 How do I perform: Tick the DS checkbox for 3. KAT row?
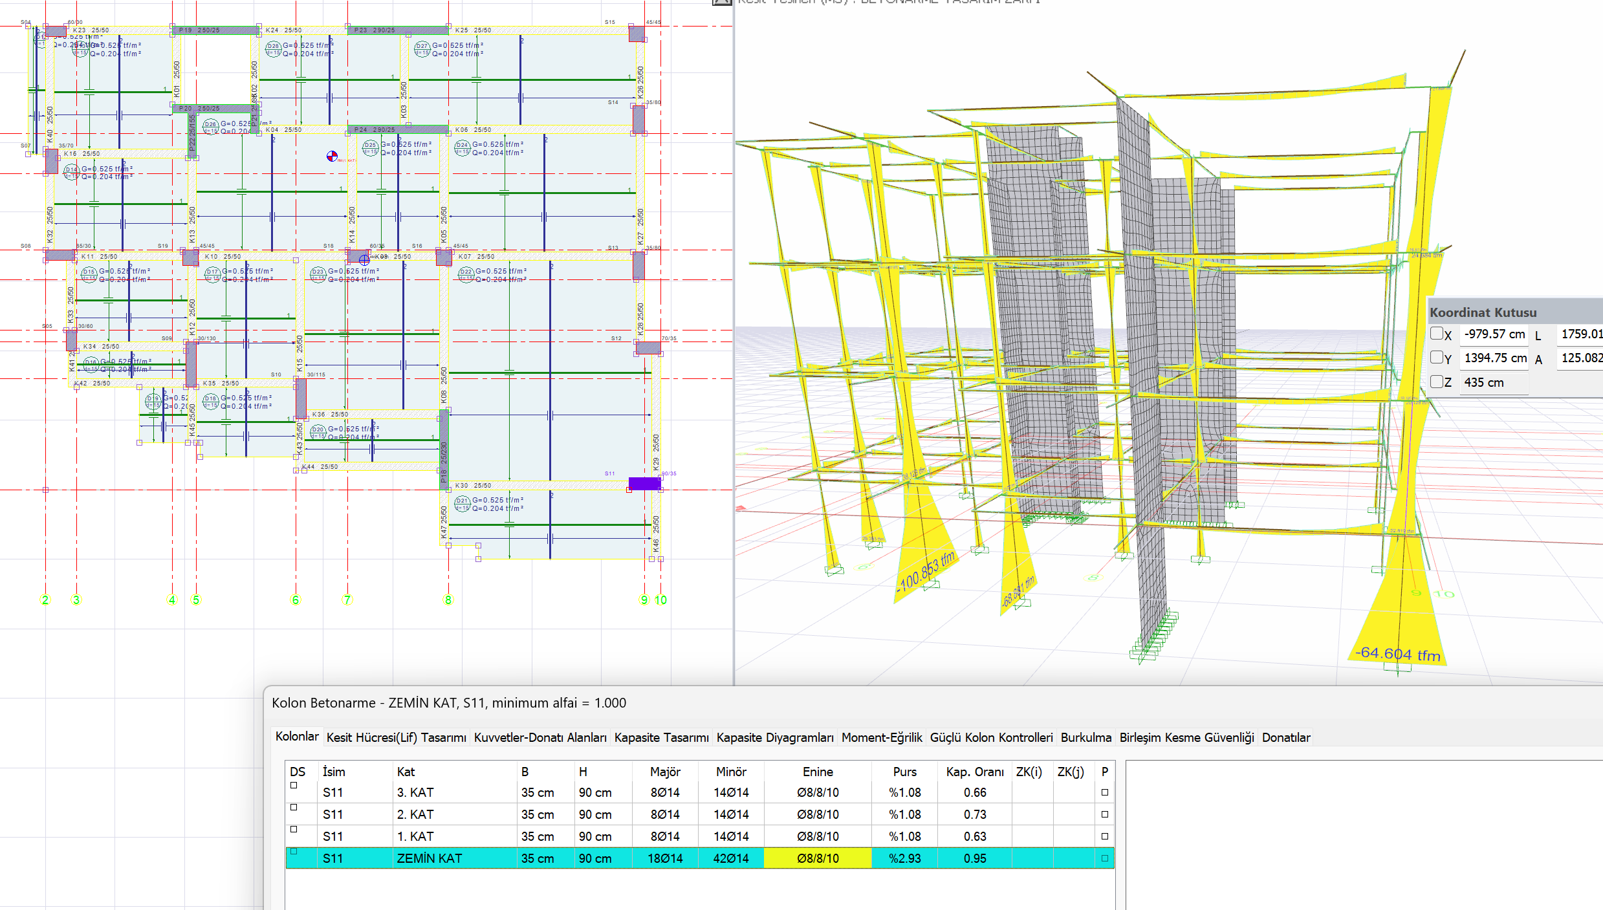[294, 785]
